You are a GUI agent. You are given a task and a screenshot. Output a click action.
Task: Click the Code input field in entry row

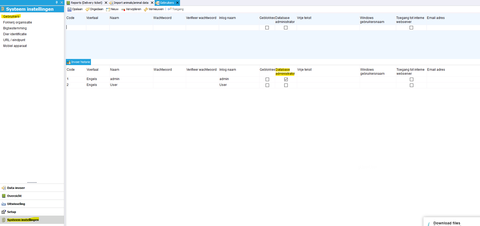(76, 27)
